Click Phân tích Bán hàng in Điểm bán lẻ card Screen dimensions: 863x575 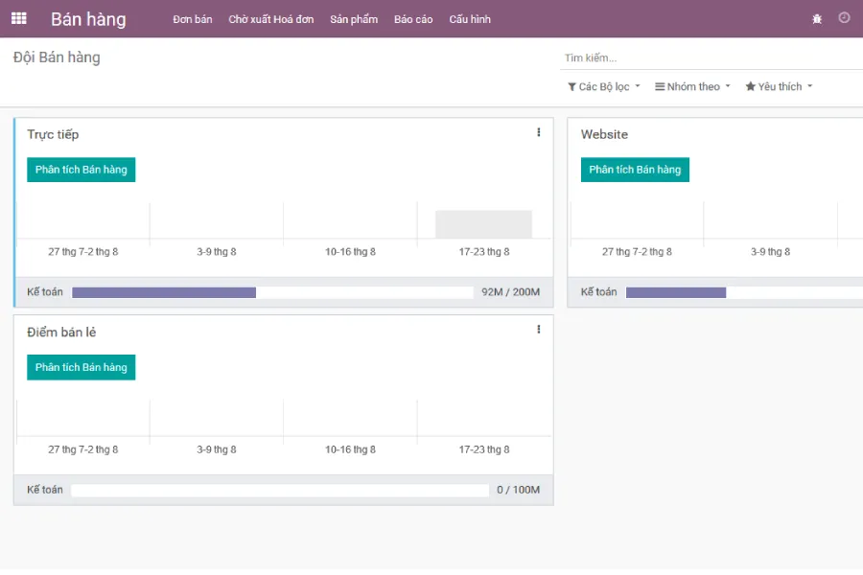coord(81,368)
